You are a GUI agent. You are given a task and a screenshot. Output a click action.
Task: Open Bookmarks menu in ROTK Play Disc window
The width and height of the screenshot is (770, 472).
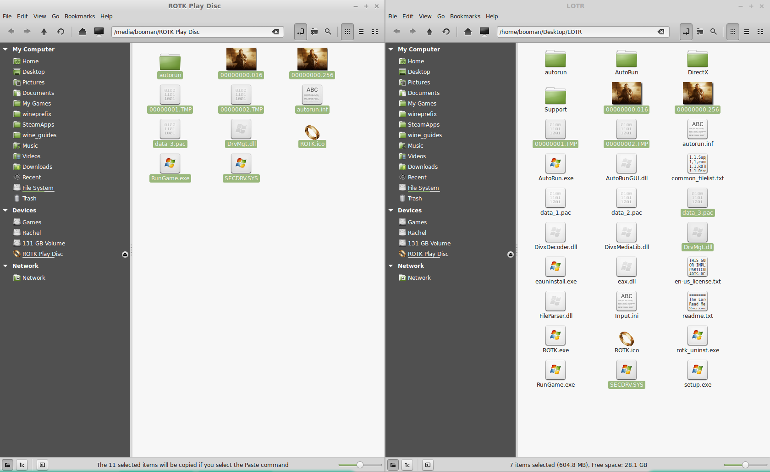pos(80,16)
